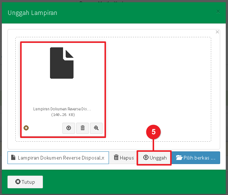Close the dialog with the Tutup button
This screenshot has width=228, height=195.
pos(25,182)
